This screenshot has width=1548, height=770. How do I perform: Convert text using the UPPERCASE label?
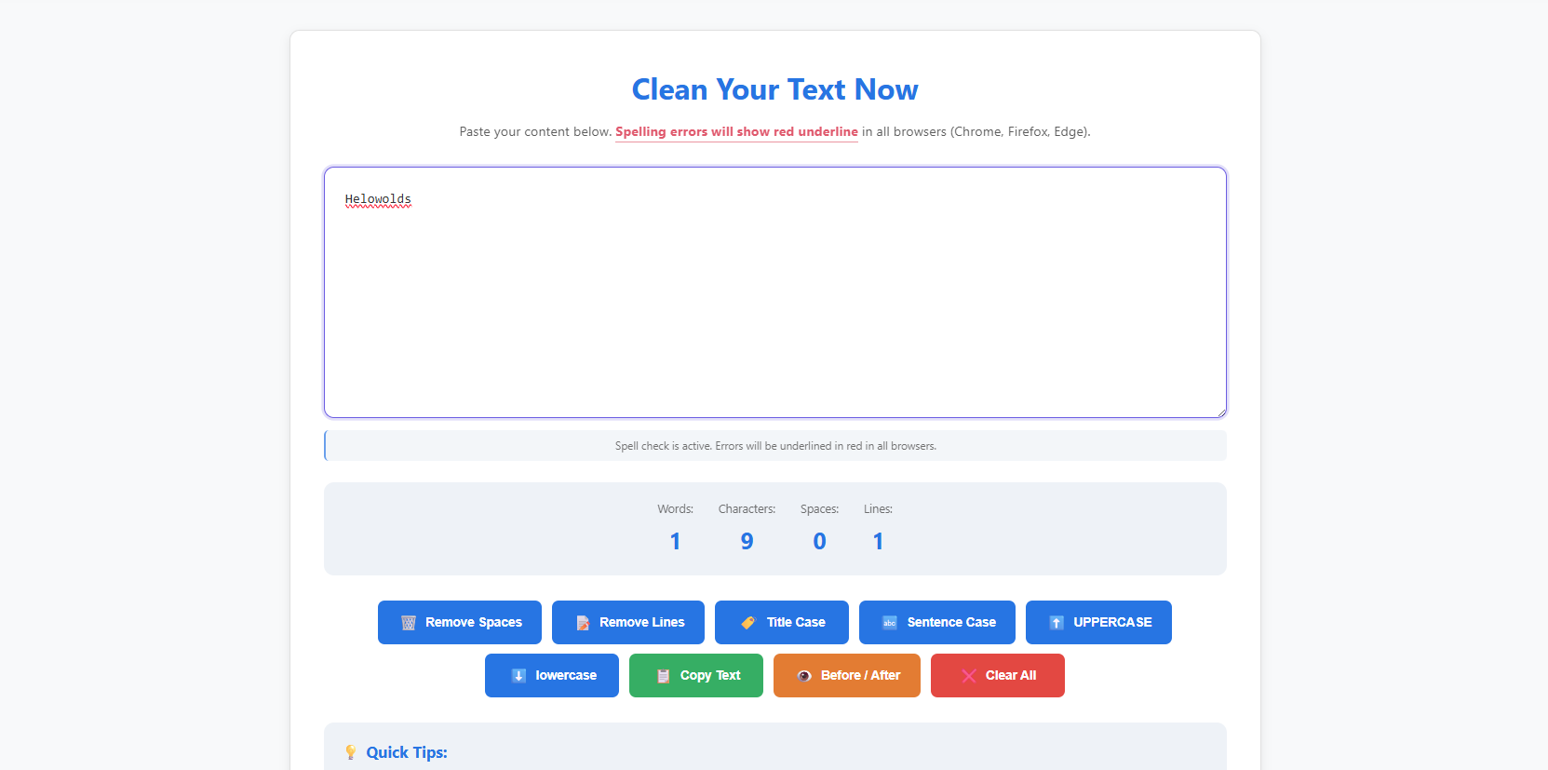click(1112, 622)
